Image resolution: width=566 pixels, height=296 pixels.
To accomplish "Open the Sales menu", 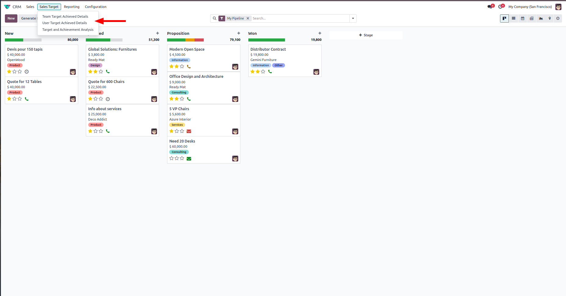I will pos(30,7).
